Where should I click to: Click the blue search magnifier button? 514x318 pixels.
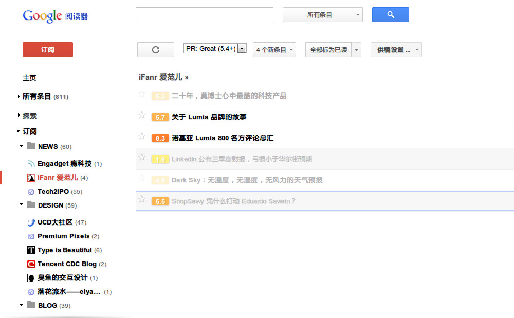(391, 15)
